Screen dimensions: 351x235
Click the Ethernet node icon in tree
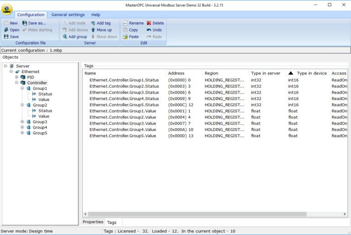pos(17,72)
